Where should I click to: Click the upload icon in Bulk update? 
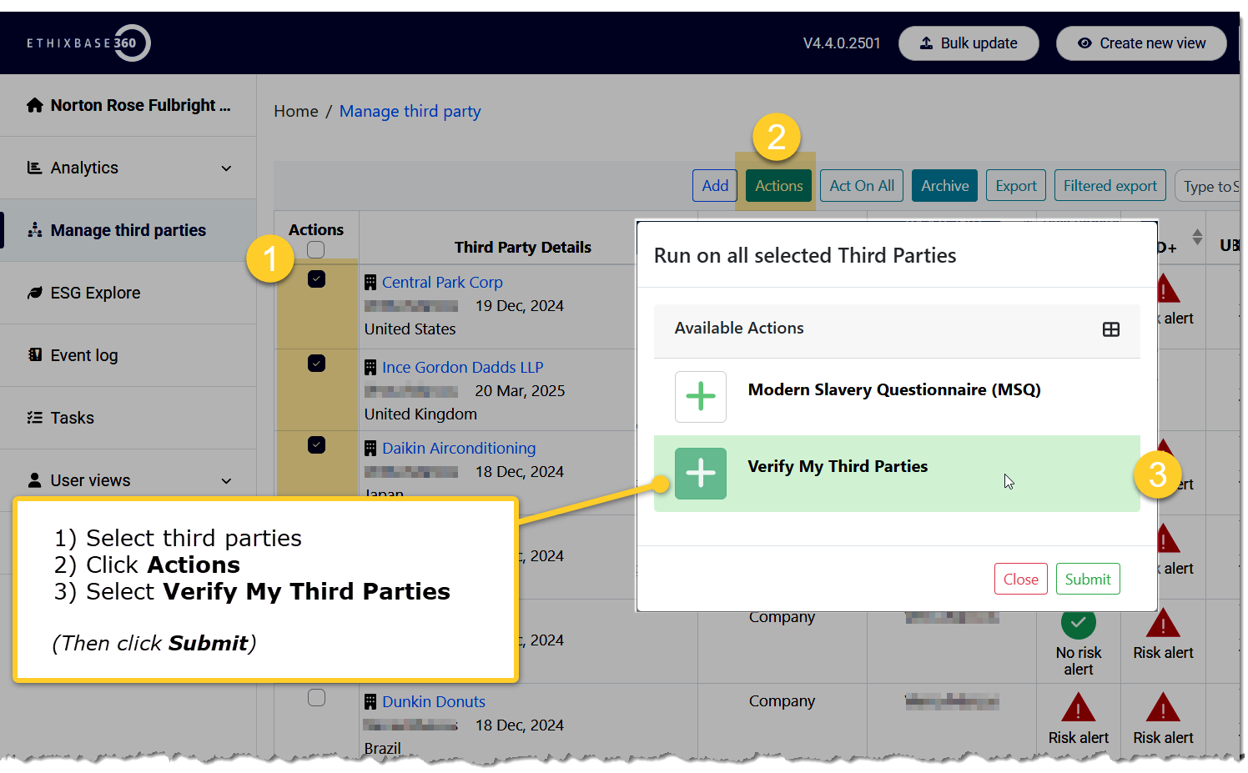pos(926,43)
